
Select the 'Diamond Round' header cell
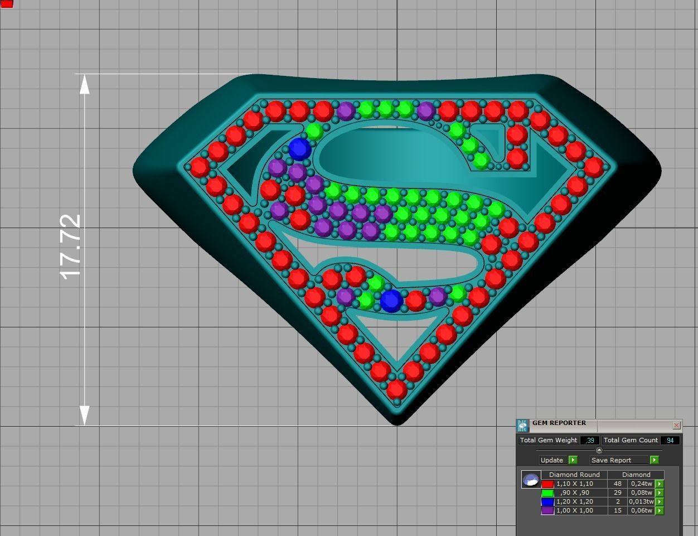click(x=574, y=475)
